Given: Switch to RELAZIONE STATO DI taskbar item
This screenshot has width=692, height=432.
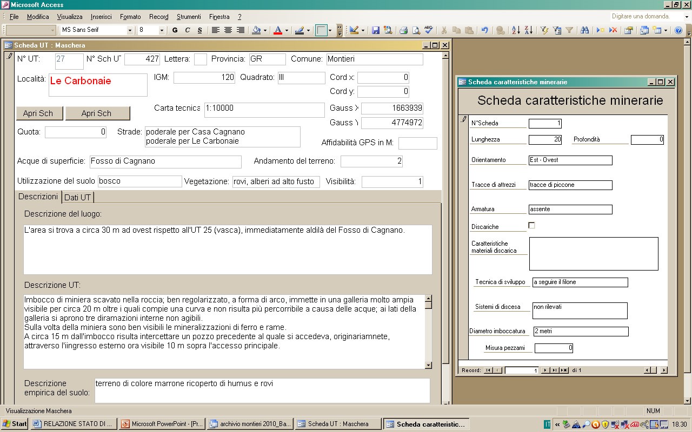Looking at the screenshot, I should click(74, 424).
